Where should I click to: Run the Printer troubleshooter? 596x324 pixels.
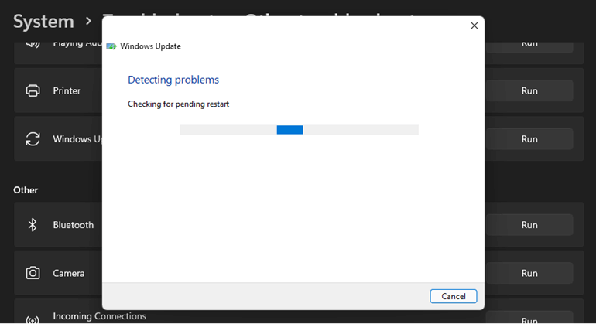point(529,90)
